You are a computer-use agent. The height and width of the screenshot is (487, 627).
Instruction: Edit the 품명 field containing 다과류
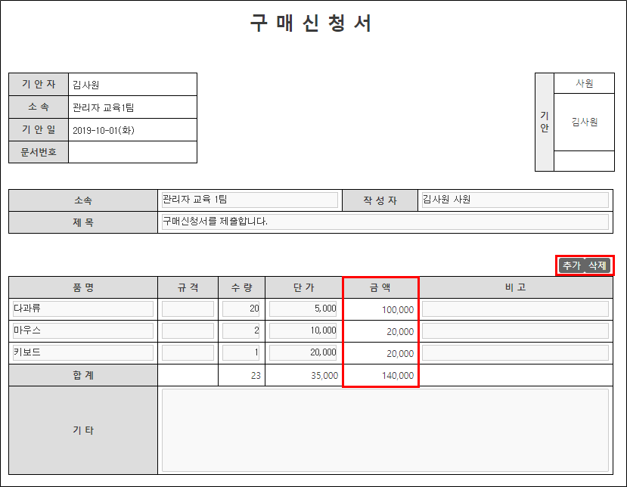(x=82, y=309)
